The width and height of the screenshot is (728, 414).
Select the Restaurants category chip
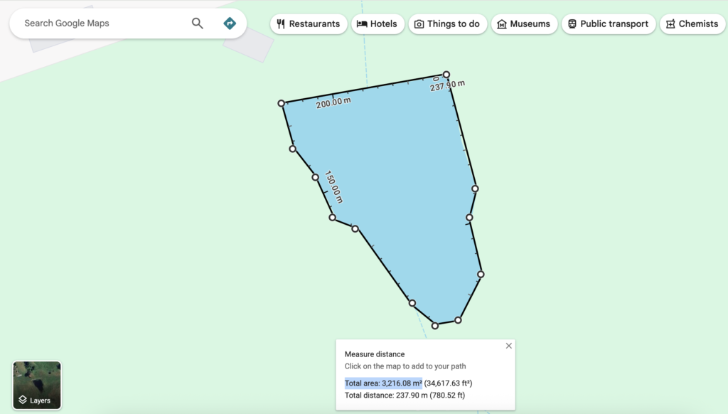coord(309,24)
